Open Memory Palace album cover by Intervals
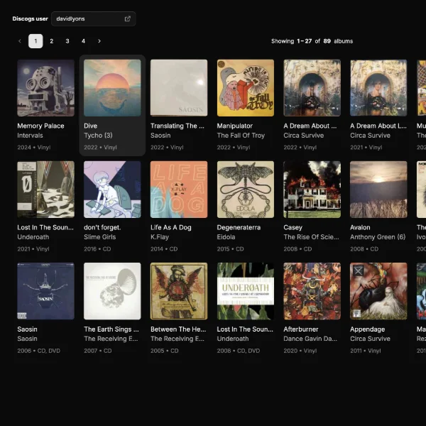The height and width of the screenshot is (426, 426). [x=45, y=88]
